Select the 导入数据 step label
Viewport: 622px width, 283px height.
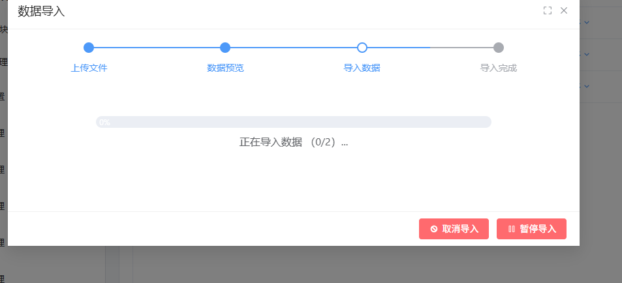(362, 68)
